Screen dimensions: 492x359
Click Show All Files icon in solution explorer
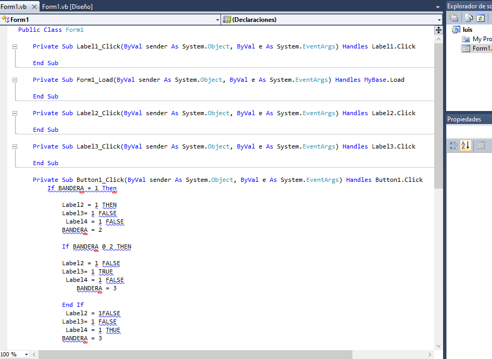[x=469, y=18]
